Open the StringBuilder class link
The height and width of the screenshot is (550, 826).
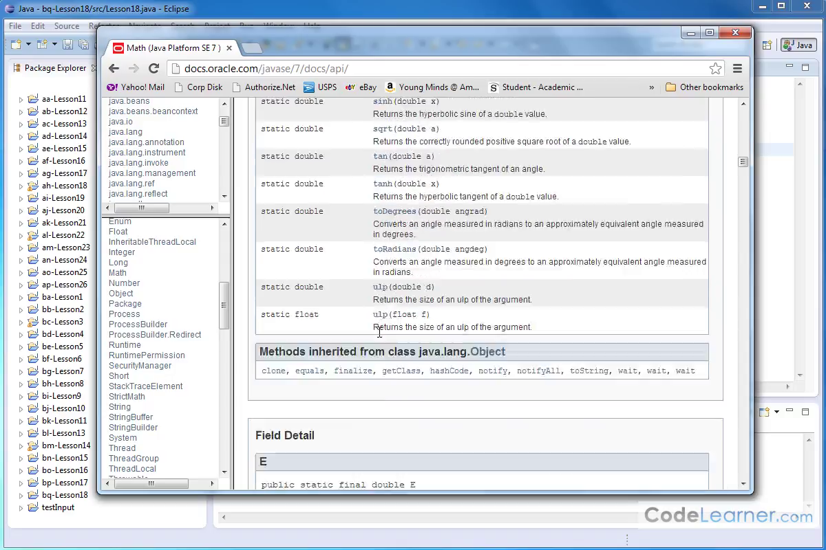point(133,428)
